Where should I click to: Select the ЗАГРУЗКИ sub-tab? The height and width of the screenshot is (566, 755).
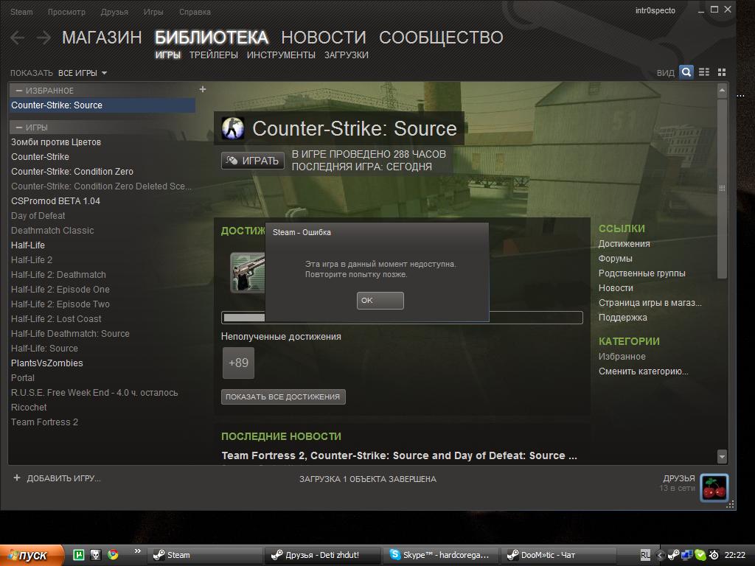coord(347,55)
